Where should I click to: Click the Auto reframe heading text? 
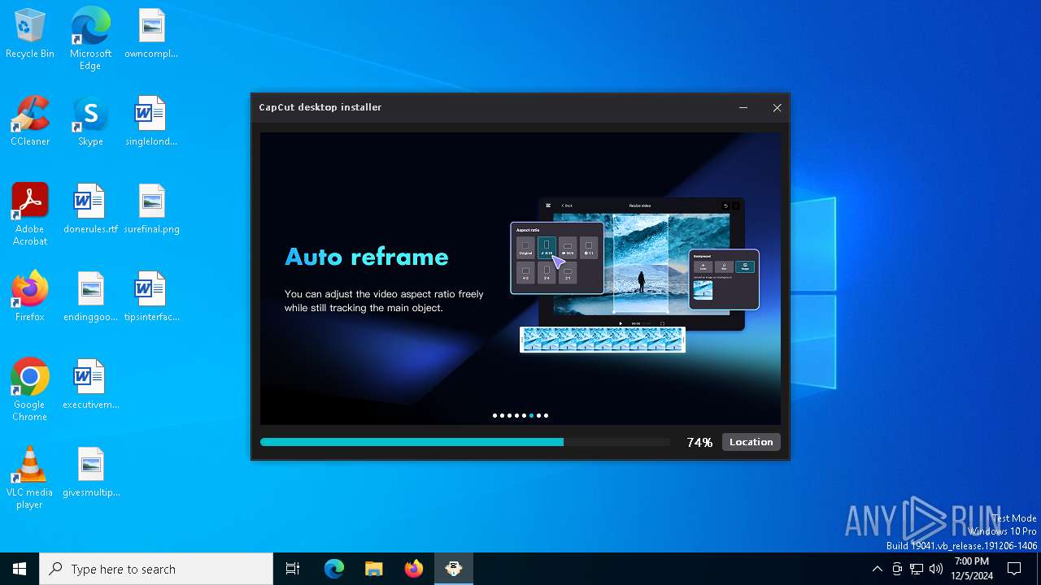(x=367, y=257)
